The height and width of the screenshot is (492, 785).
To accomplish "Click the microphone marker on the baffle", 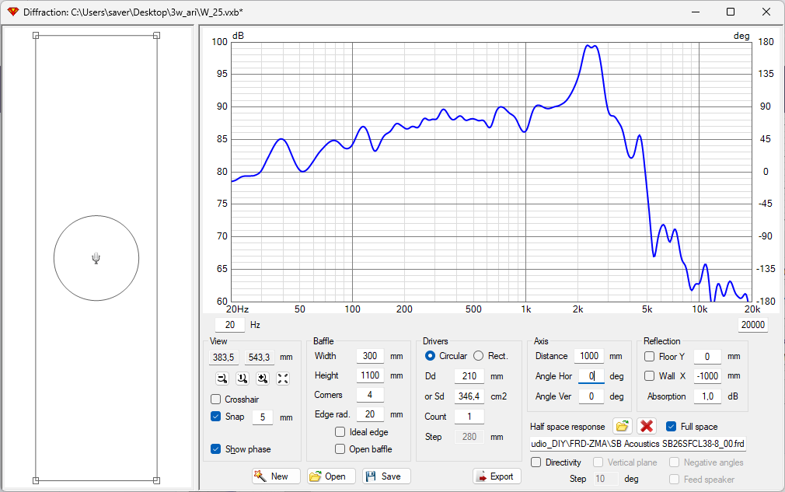I will coord(96,258).
